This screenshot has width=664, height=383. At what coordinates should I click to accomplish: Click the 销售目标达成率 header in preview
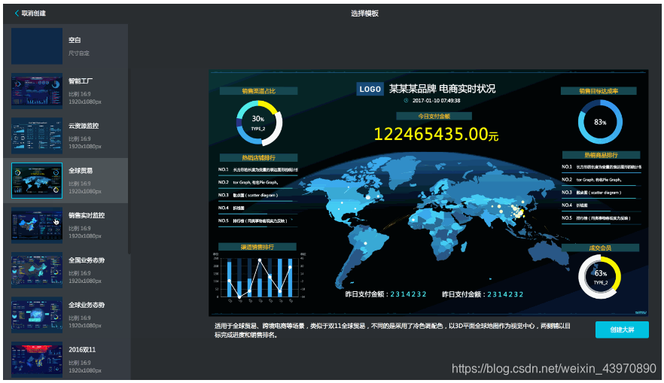pyautogui.click(x=599, y=91)
